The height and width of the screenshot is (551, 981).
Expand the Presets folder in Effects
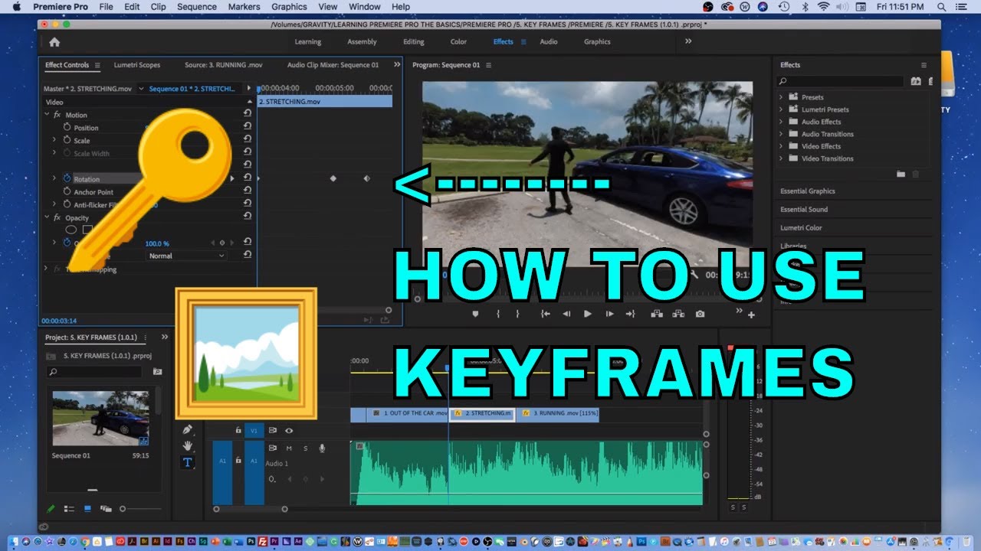pos(782,97)
